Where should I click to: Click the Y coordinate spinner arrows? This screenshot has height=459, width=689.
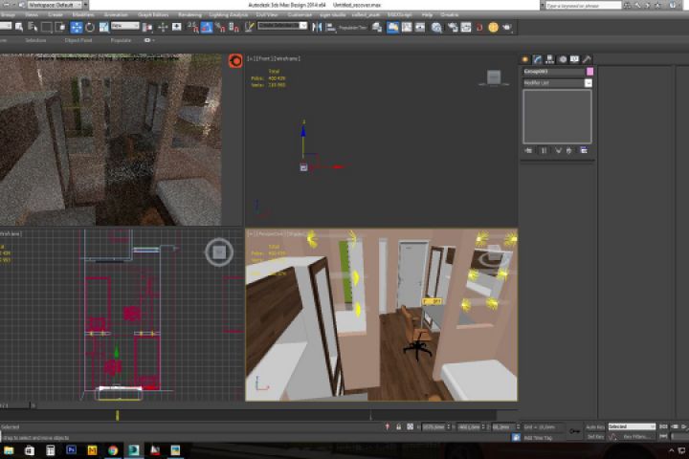coord(483,426)
